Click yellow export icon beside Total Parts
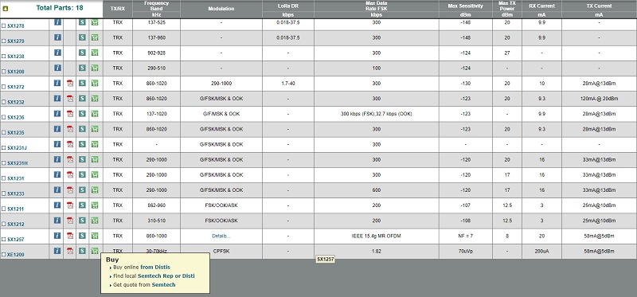The height and width of the screenshot is (297, 637). 6,8
